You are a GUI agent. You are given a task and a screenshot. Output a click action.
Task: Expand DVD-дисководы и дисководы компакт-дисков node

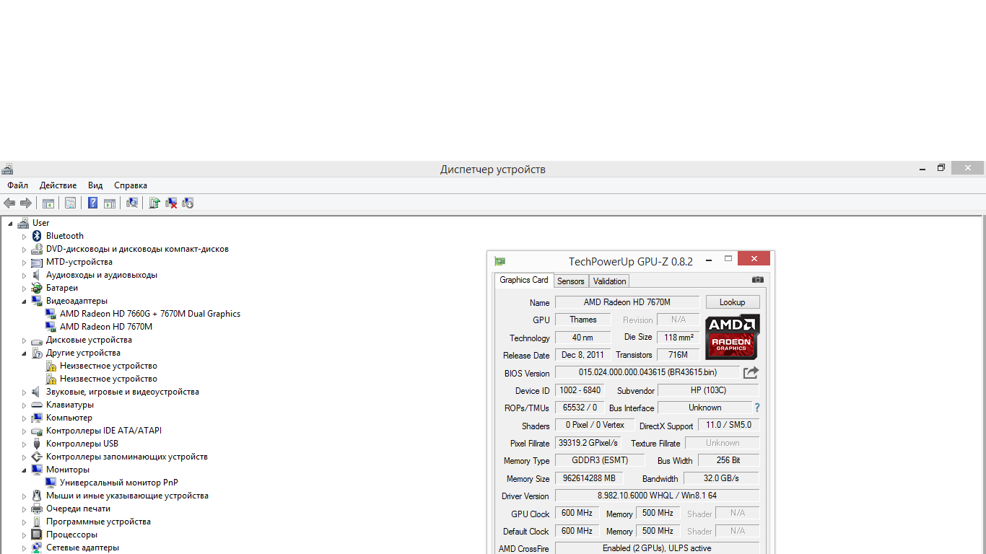[x=24, y=250]
